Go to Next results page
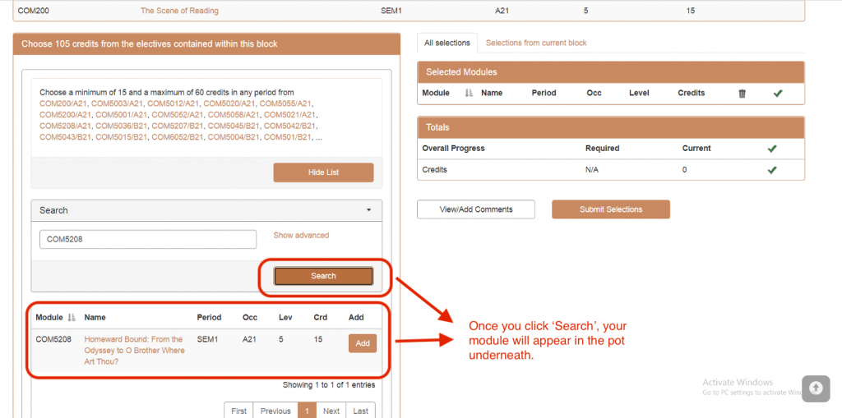This screenshot has width=842, height=418. [331, 411]
